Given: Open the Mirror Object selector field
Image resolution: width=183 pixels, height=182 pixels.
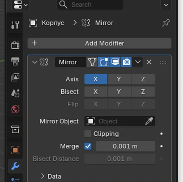Looking at the screenshot, I should pyautogui.click(x=120, y=121).
